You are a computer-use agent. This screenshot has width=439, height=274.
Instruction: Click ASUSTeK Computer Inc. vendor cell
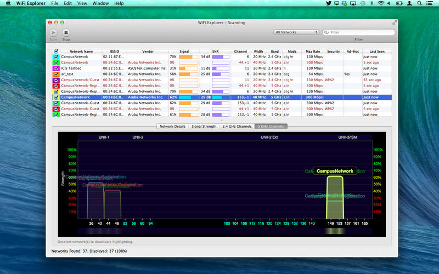[x=147, y=68]
